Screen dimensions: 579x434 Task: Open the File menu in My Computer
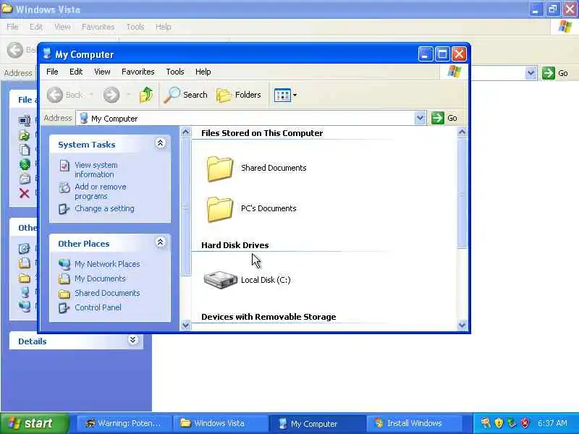click(52, 72)
